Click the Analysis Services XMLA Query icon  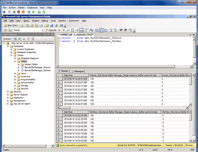click(36, 25)
